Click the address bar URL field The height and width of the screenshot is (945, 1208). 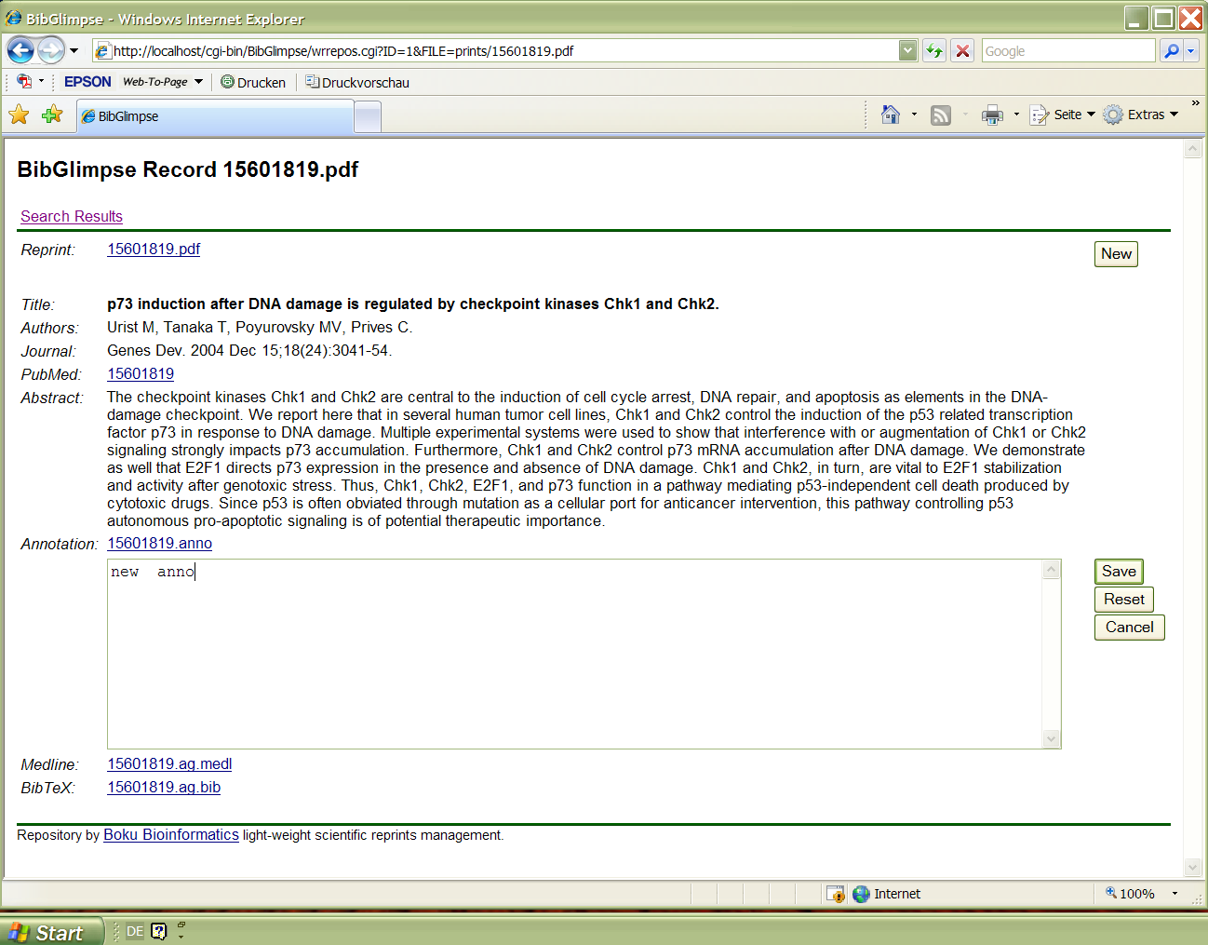pos(495,51)
